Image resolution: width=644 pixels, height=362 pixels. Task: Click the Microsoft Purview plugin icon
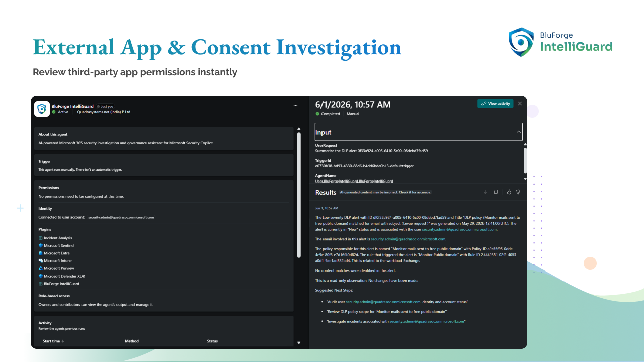pyautogui.click(x=41, y=268)
